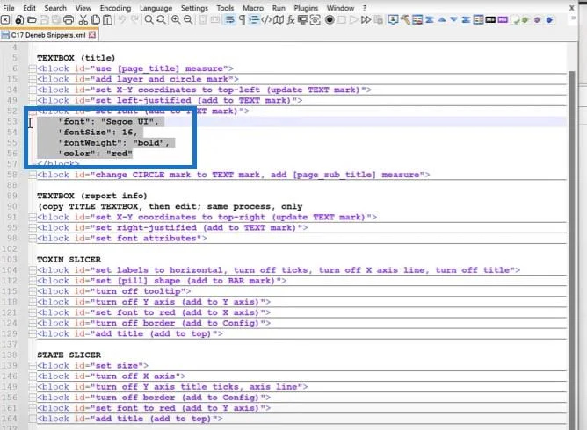Click the hammer plugin icon
The height and width of the screenshot is (430, 587).
click(405, 20)
